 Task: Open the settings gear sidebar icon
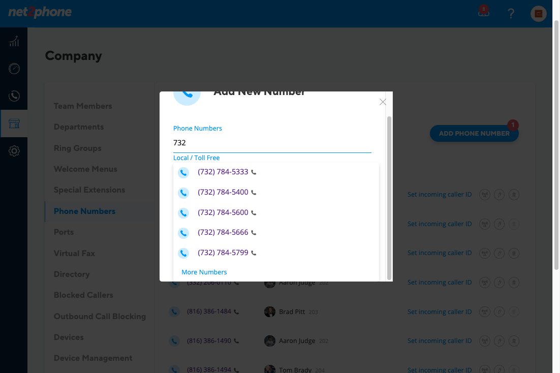(14, 151)
